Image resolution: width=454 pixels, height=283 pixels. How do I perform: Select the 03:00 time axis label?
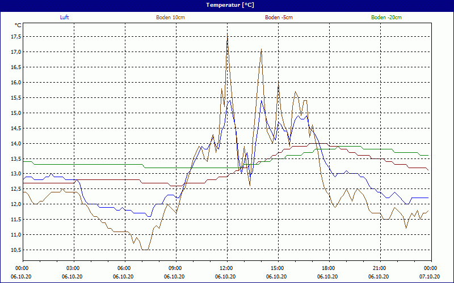[73, 268]
